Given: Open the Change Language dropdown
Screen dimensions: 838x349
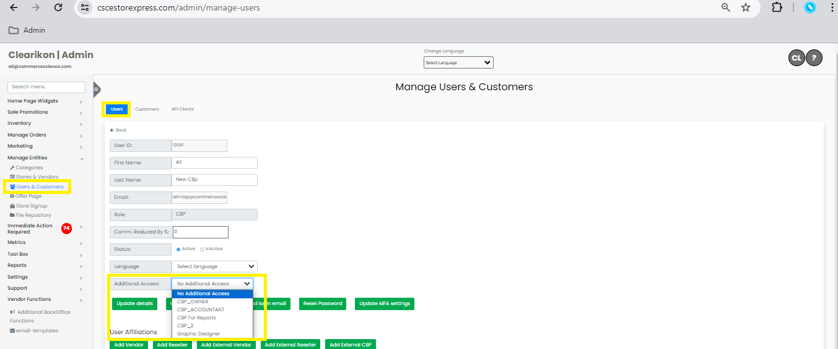Looking at the screenshot, I should point(458,62).
